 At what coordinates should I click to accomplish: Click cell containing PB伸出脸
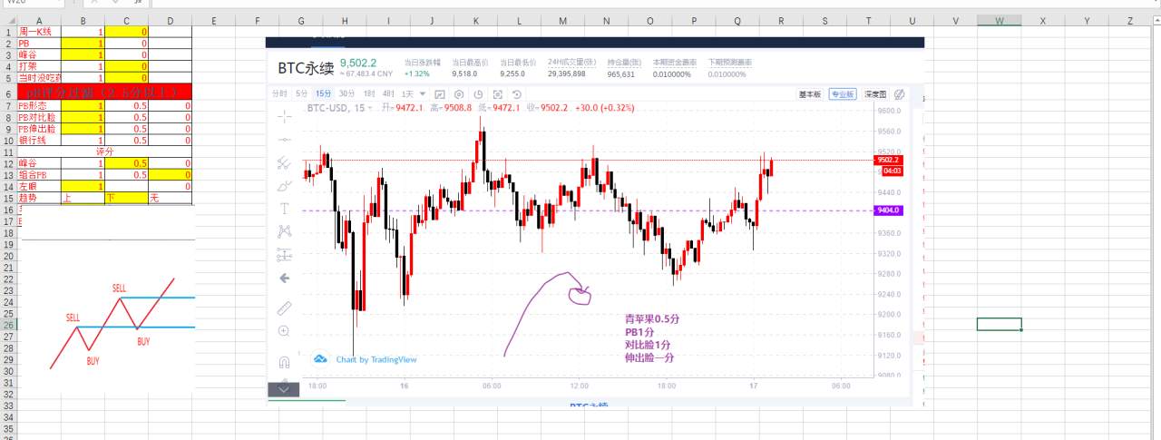(x=38, y=129)
